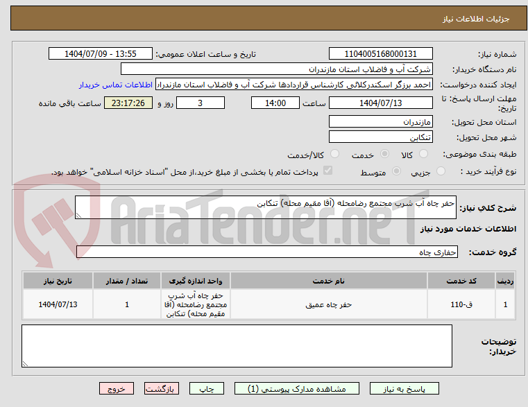Click the پاسخ به نیاز button
528x407 pixels.
click(x=404, y=389)
